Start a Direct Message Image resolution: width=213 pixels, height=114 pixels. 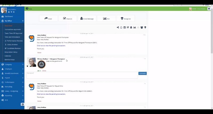[x=87, y=19]
